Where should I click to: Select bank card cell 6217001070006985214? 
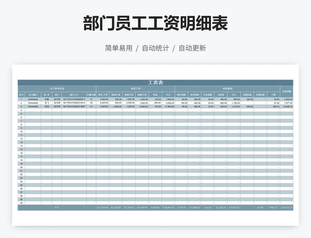click(x=74, y=99)
